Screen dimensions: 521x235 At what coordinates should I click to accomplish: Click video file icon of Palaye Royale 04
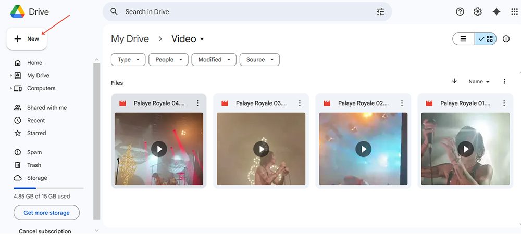point(122,103)
